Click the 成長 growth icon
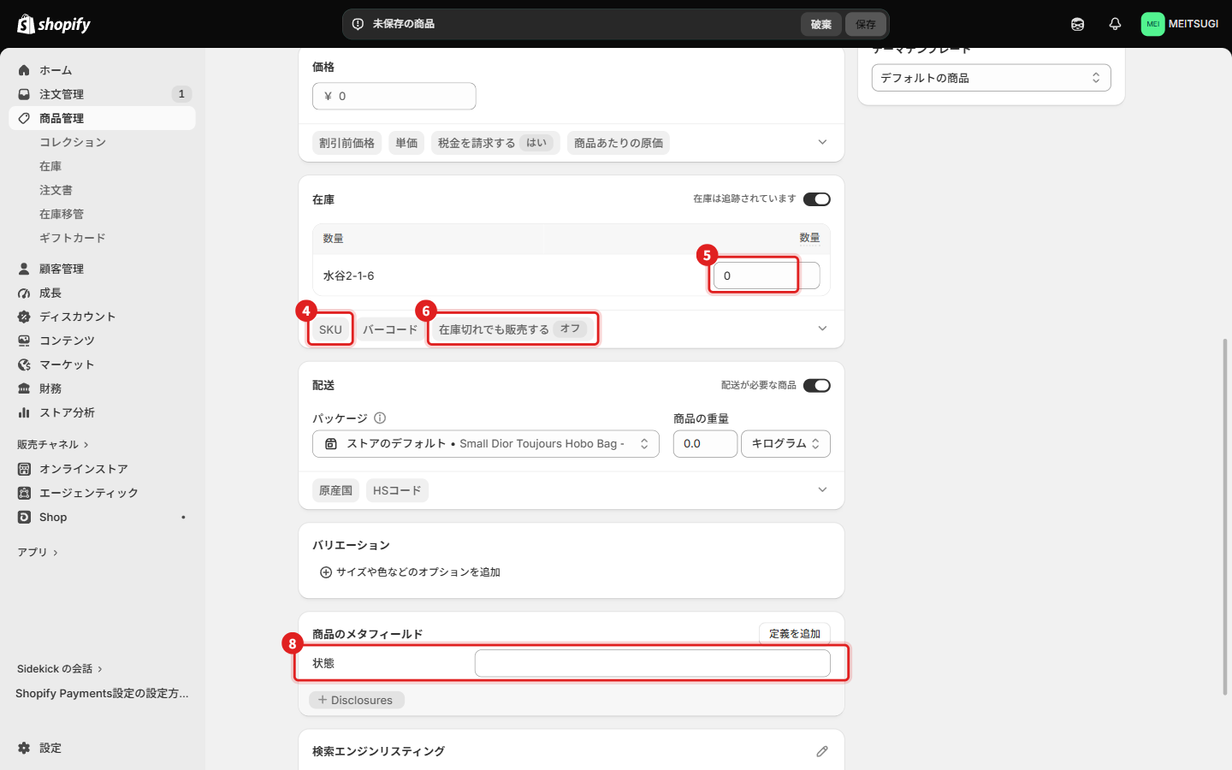Image resolution: width=1232 pixels, height=770 pixels. point(24,293)
